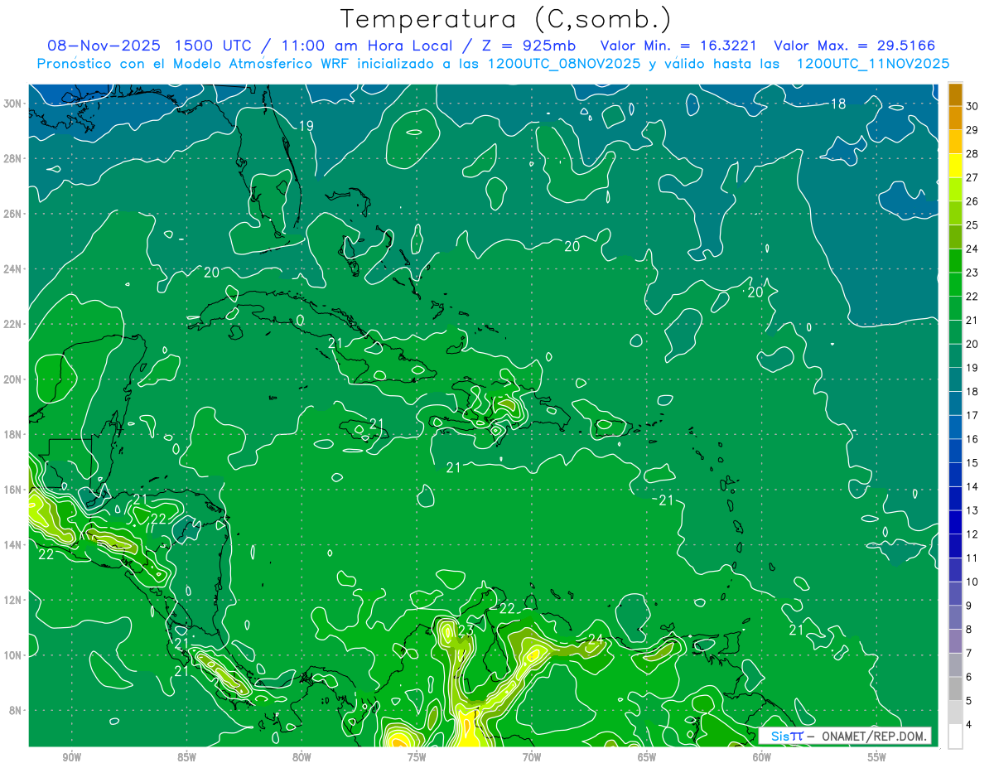This screenshot has height=768, width=994.
Task: Click contour label 23 over northern Colombia
Action: [466, 630]
